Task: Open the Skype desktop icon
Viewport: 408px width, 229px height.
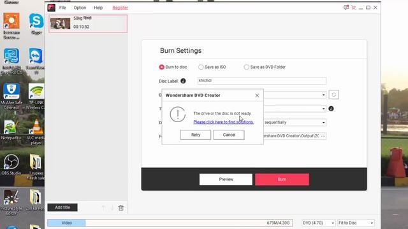Action: pos(36,24)
